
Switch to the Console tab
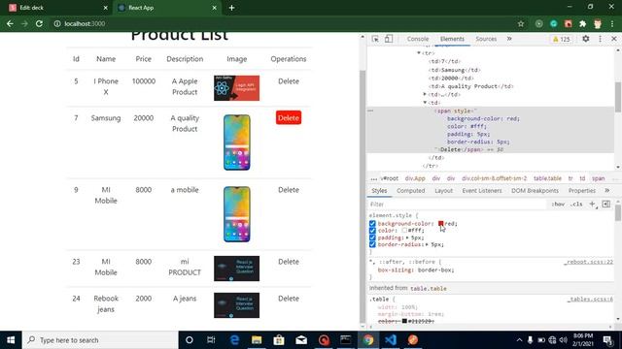click(418, 39)
